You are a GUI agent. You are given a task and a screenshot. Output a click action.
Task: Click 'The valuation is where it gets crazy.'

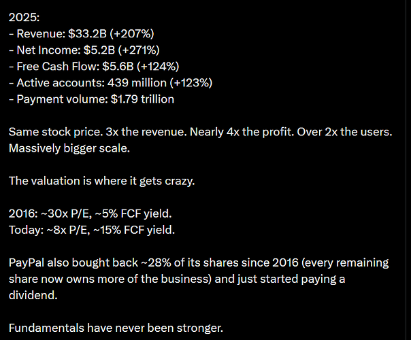[x=101, y=181]
